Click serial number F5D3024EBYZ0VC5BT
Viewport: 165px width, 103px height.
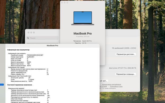tap(35, 55)
